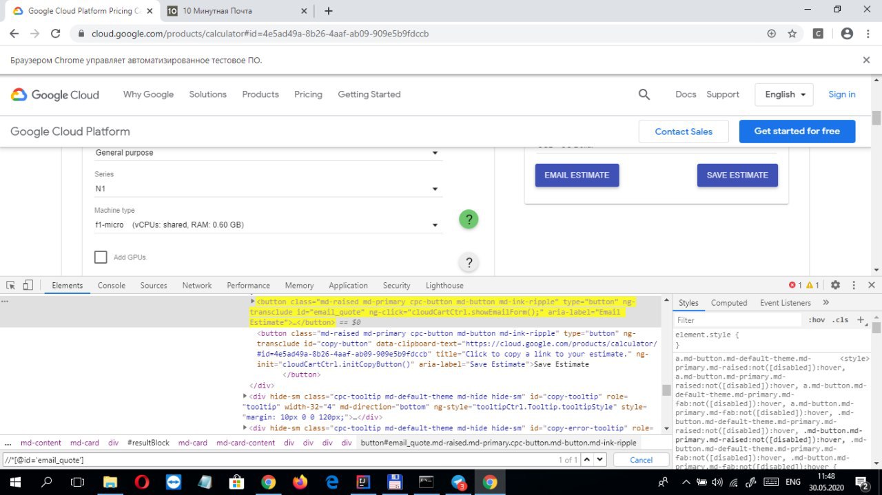Open the General purpose dropdown

268,153
